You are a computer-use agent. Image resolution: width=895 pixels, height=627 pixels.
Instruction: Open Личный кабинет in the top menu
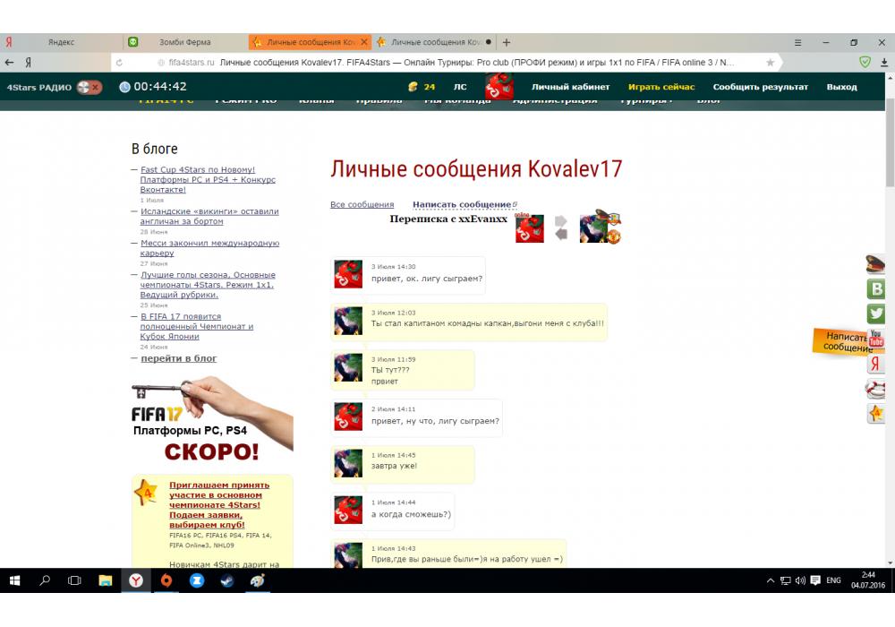click(570, 87)
